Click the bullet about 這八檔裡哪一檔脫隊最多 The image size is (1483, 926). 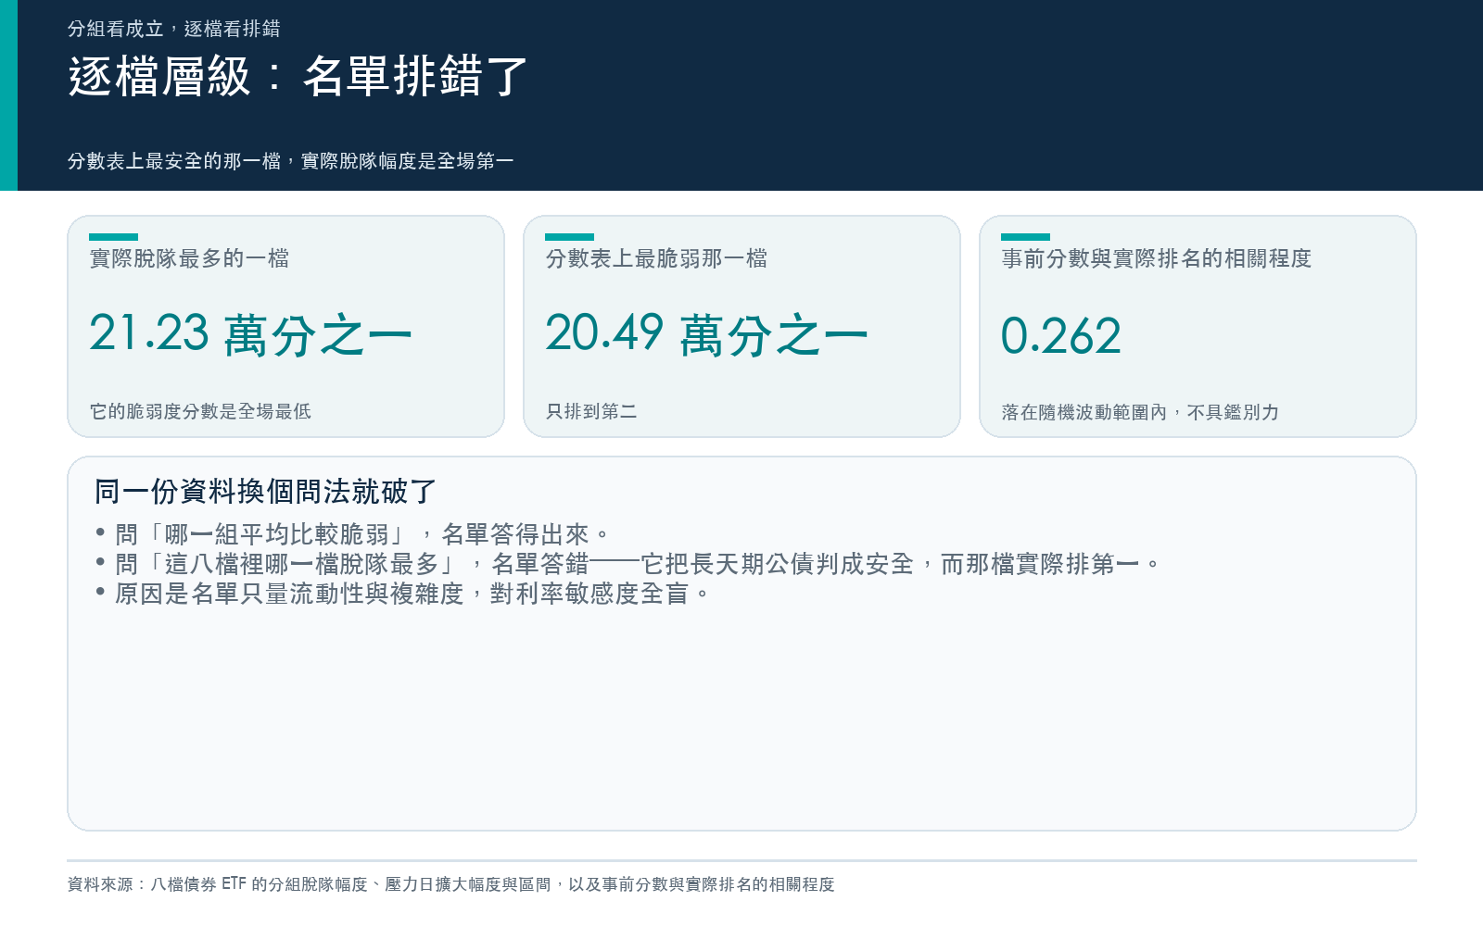coord(627,564)
